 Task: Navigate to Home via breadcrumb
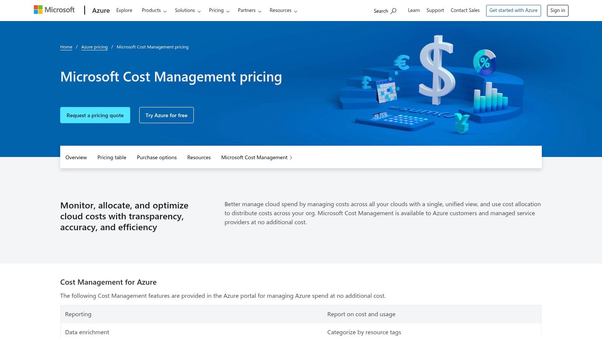pyautogui.click(x=66, y=47)
